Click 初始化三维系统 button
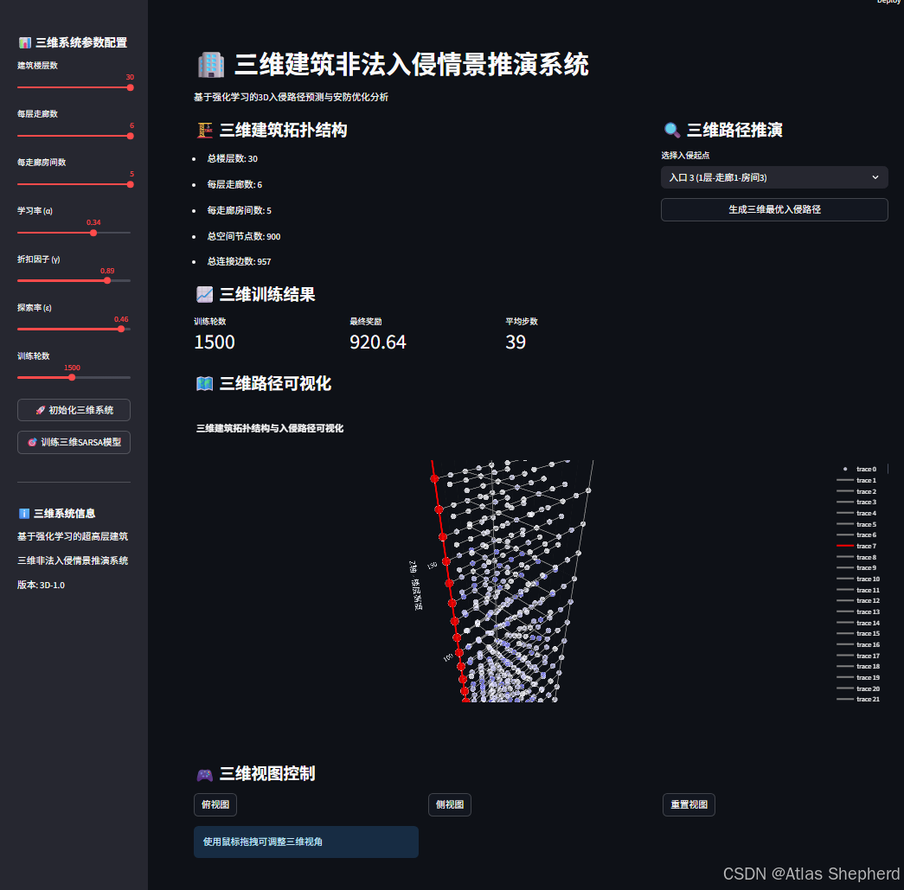Viewport: 904px width, 890px height. click(x=74, y=411)
